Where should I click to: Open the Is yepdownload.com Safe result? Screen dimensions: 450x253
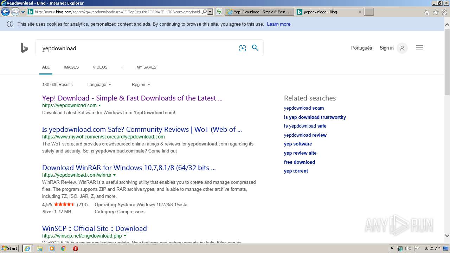pyautogui.click(x=142, y=129)
